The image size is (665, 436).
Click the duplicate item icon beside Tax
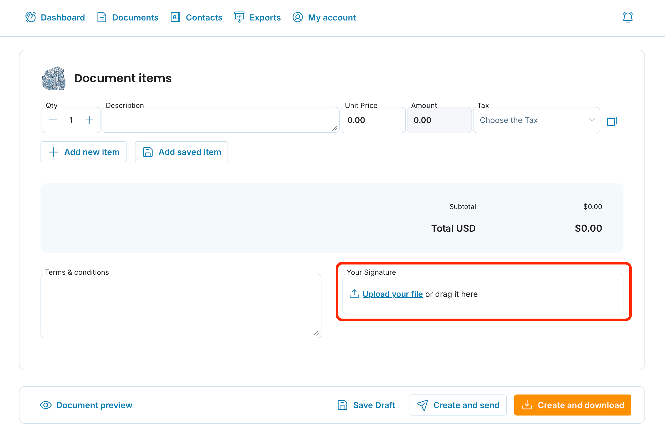tap(612, 121)
